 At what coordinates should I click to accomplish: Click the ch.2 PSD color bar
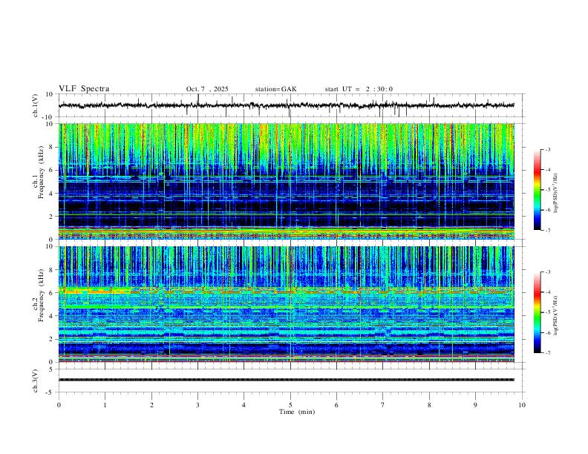537,312
